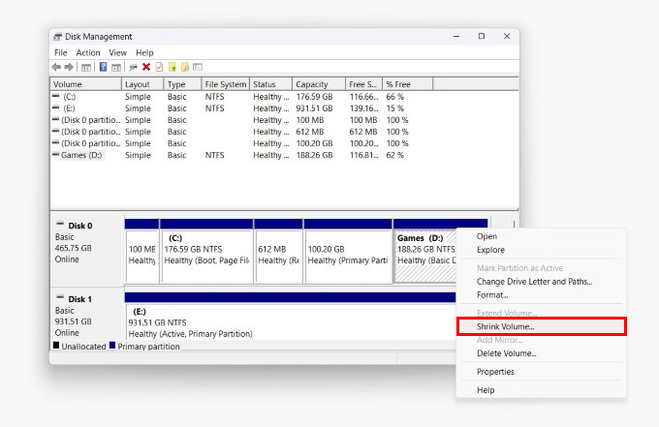Click the black Unallocated legend swatch
This screenshot has width=659, height=427.
pyautogui.click(x=56, y=346)
